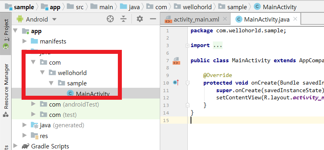Click the fold end marker at line 13

coord(187,105)
